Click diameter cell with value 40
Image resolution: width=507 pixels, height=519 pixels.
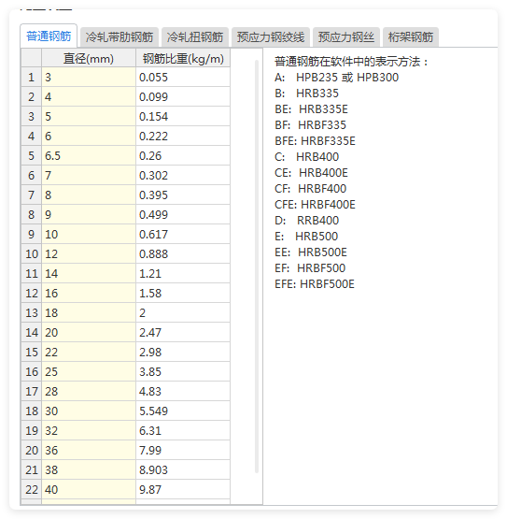[x=89, y=489]
